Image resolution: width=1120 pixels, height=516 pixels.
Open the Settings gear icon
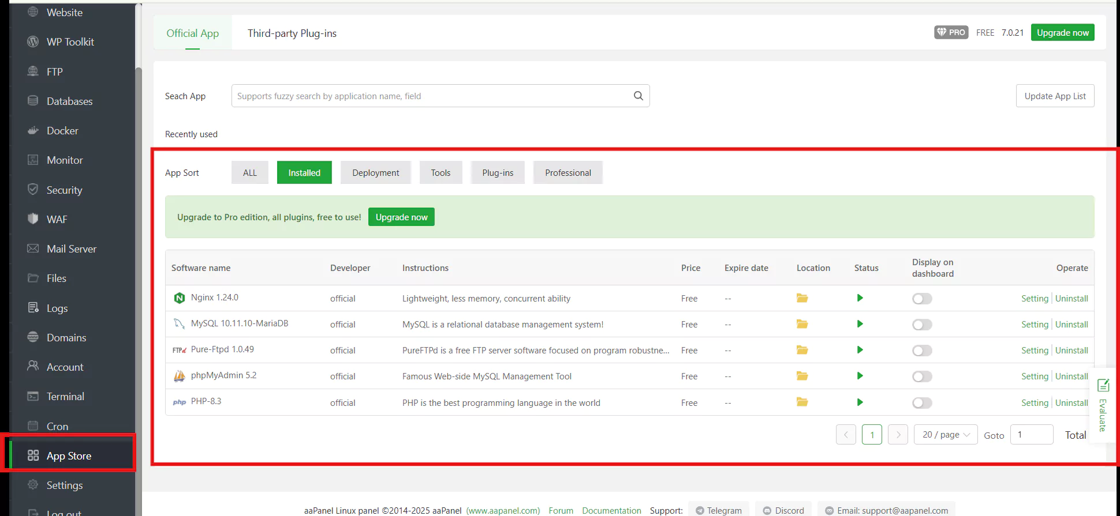point(33,485)
